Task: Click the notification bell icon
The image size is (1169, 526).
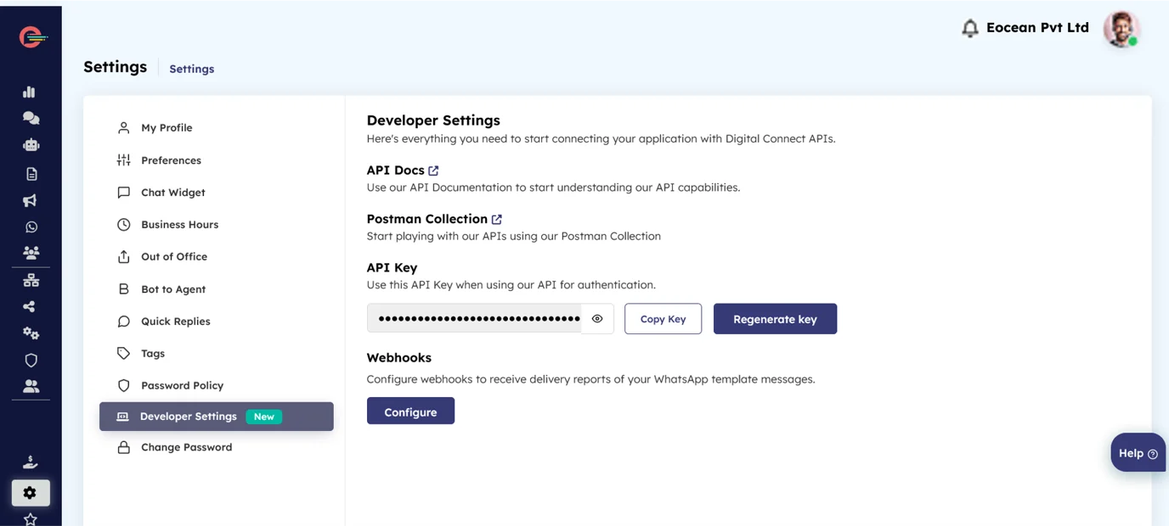Action: pos(969,29)
